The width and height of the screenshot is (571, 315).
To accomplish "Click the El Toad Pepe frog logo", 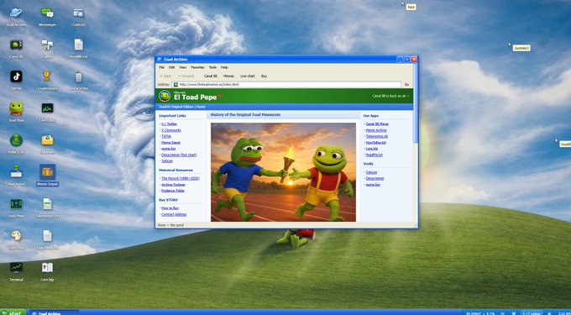I will pyautogui.click(x=165, y=96).
